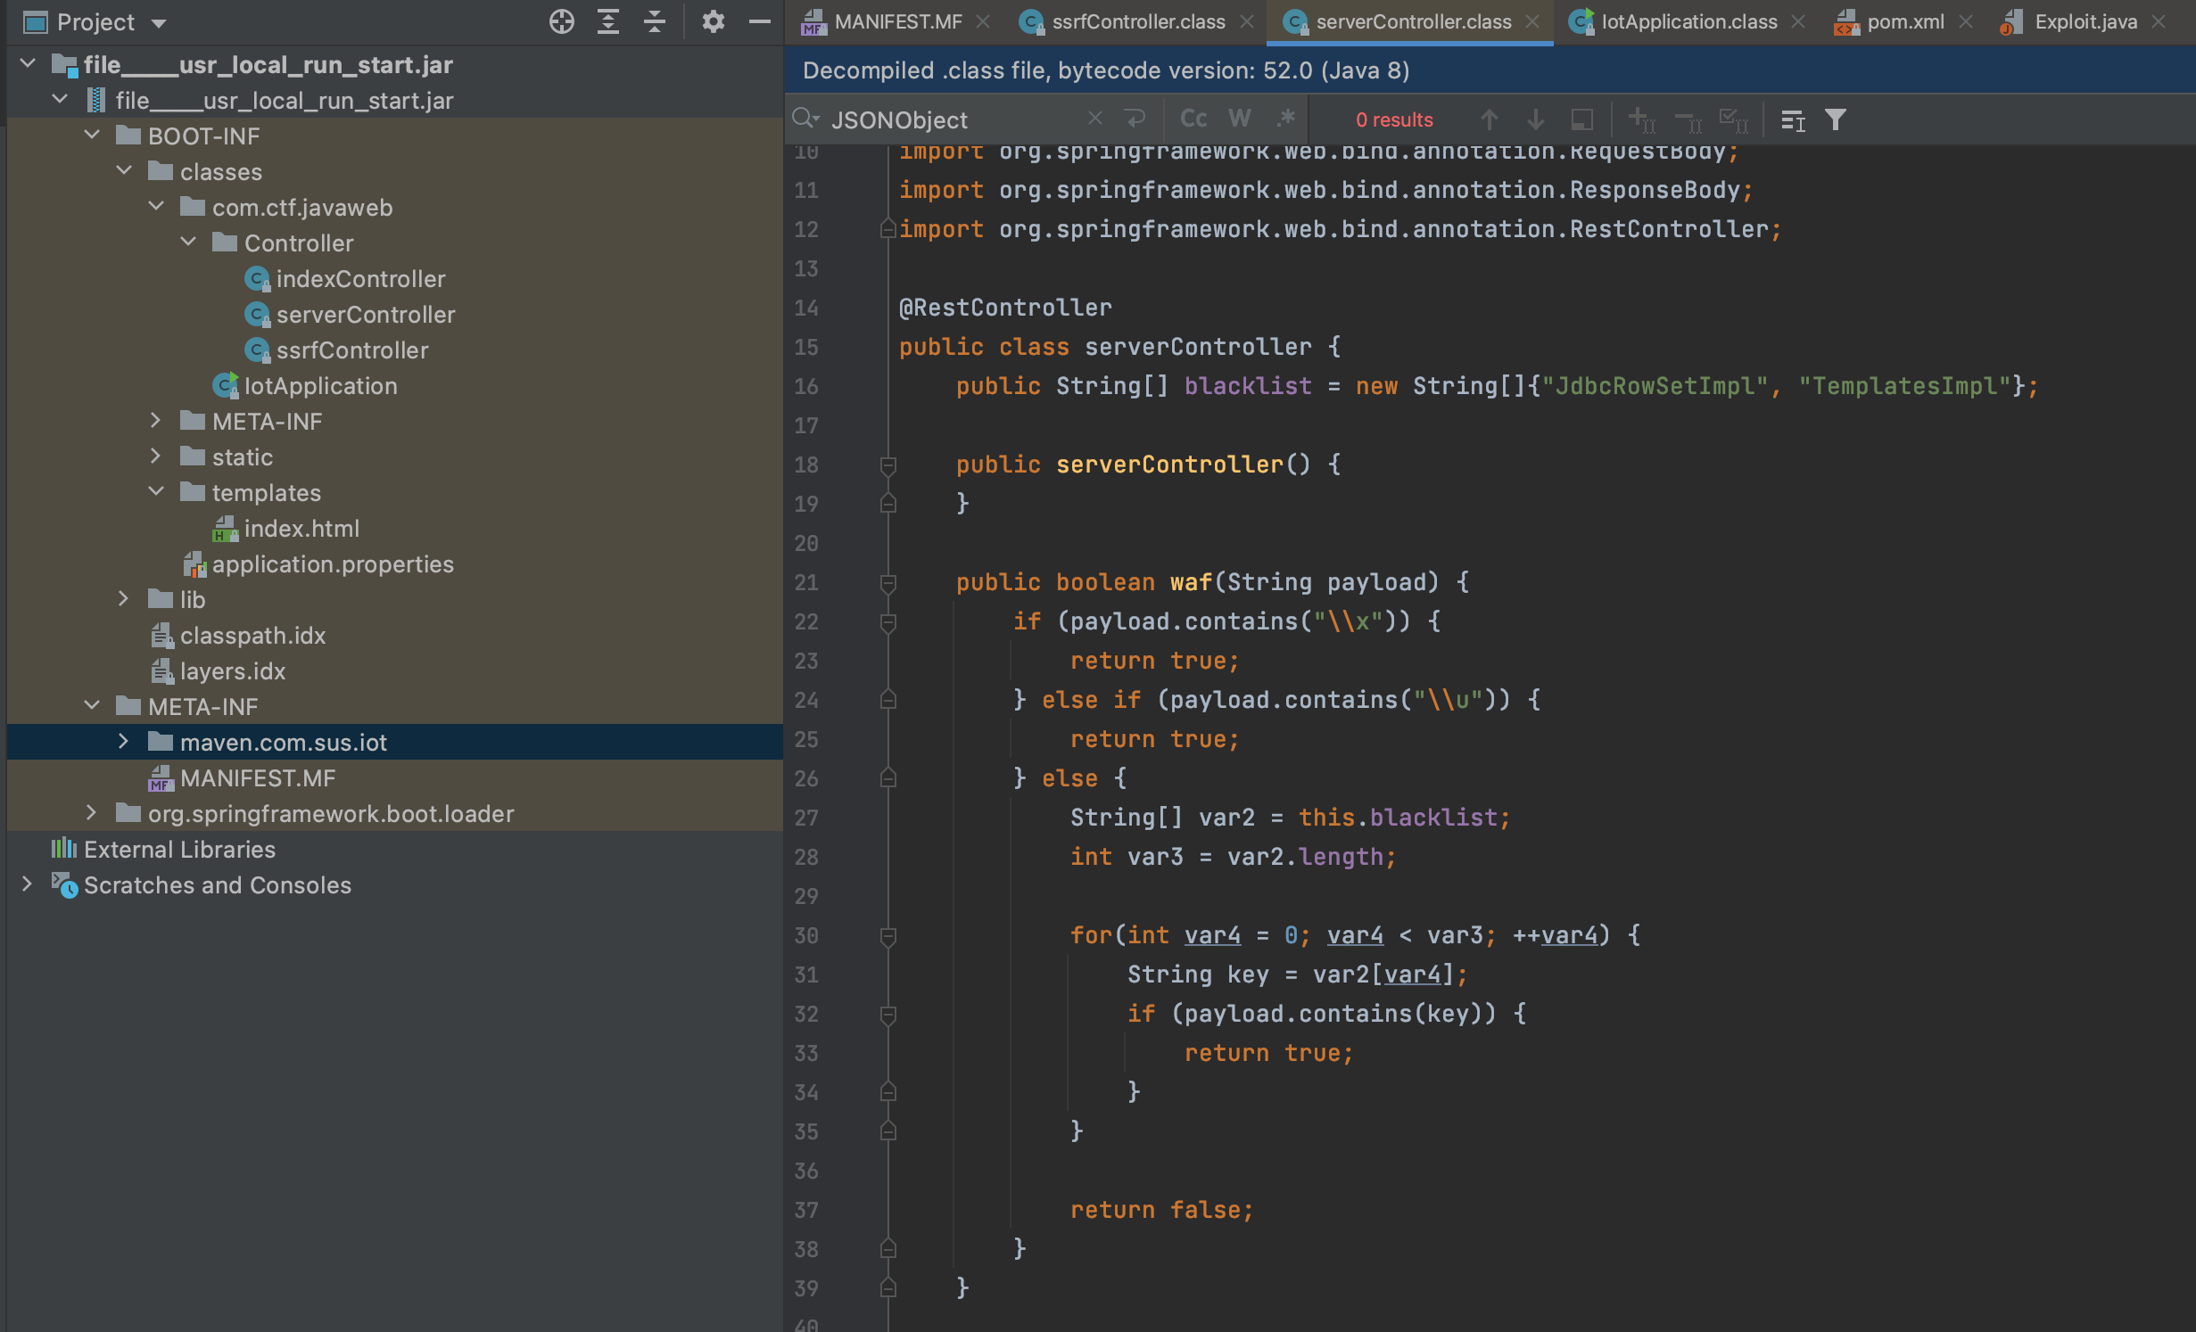Click the search history magnifier icon
This screenshot has width=2196, height=1332.
(805, 119)
